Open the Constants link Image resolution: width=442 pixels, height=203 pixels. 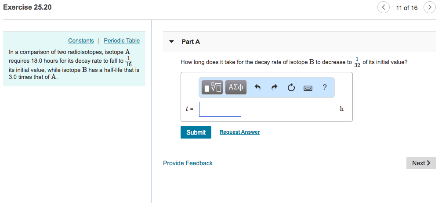(x=81, y=41)
